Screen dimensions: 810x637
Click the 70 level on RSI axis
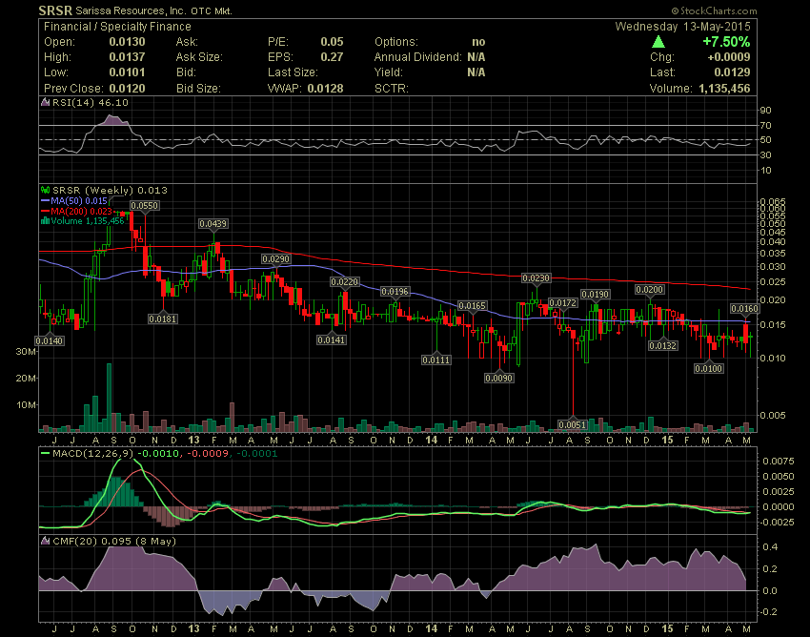tap(765, 126)
